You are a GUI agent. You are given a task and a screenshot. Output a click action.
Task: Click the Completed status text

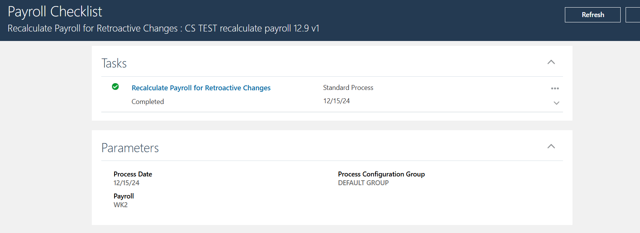click(148, 102)
